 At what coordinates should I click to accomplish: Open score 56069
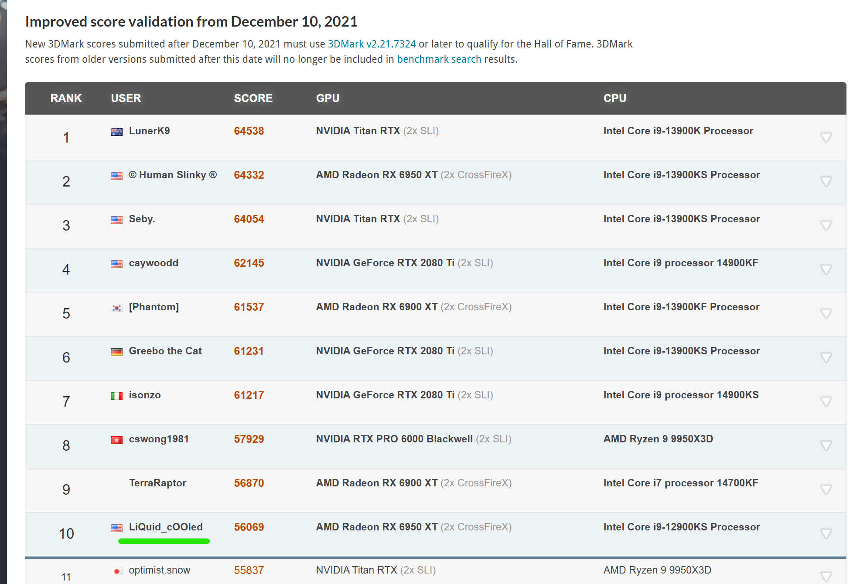(x=249, y=527)
